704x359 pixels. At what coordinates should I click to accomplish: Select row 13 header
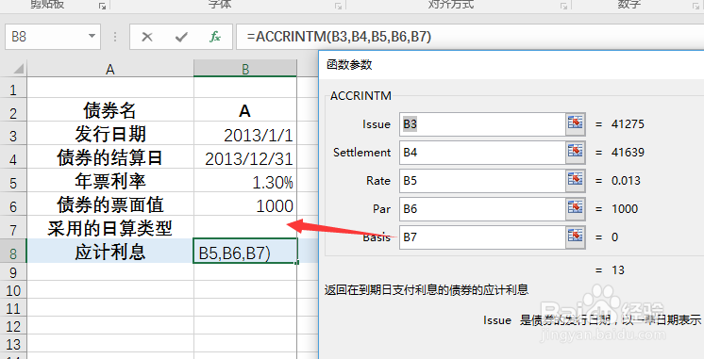point(13,344)
